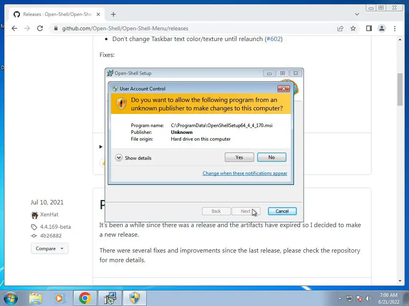
Task: Open the Compare dropdown
Action: (x=50, y=249)
